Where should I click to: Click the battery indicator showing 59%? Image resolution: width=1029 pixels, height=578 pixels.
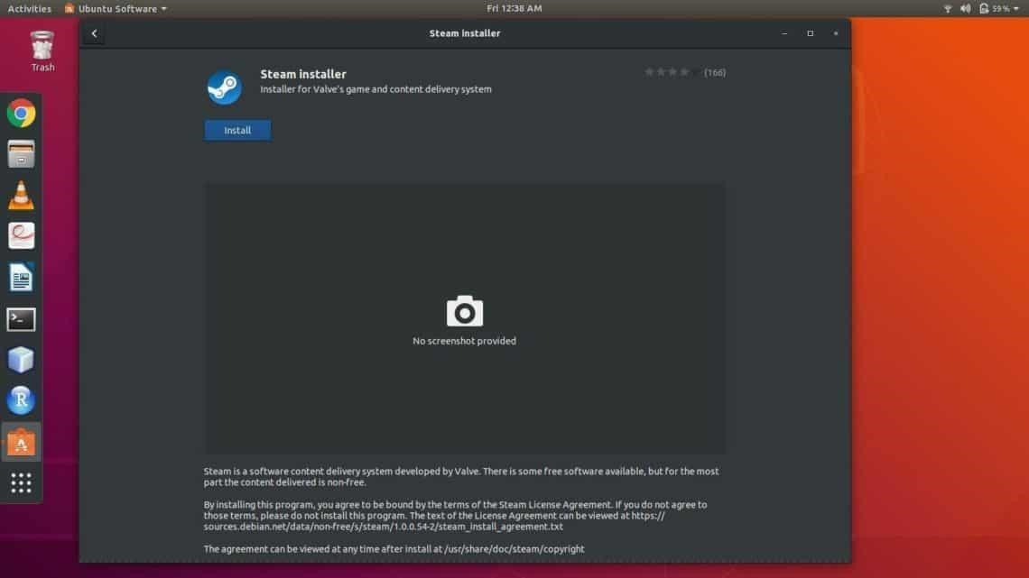pos(994,8)
